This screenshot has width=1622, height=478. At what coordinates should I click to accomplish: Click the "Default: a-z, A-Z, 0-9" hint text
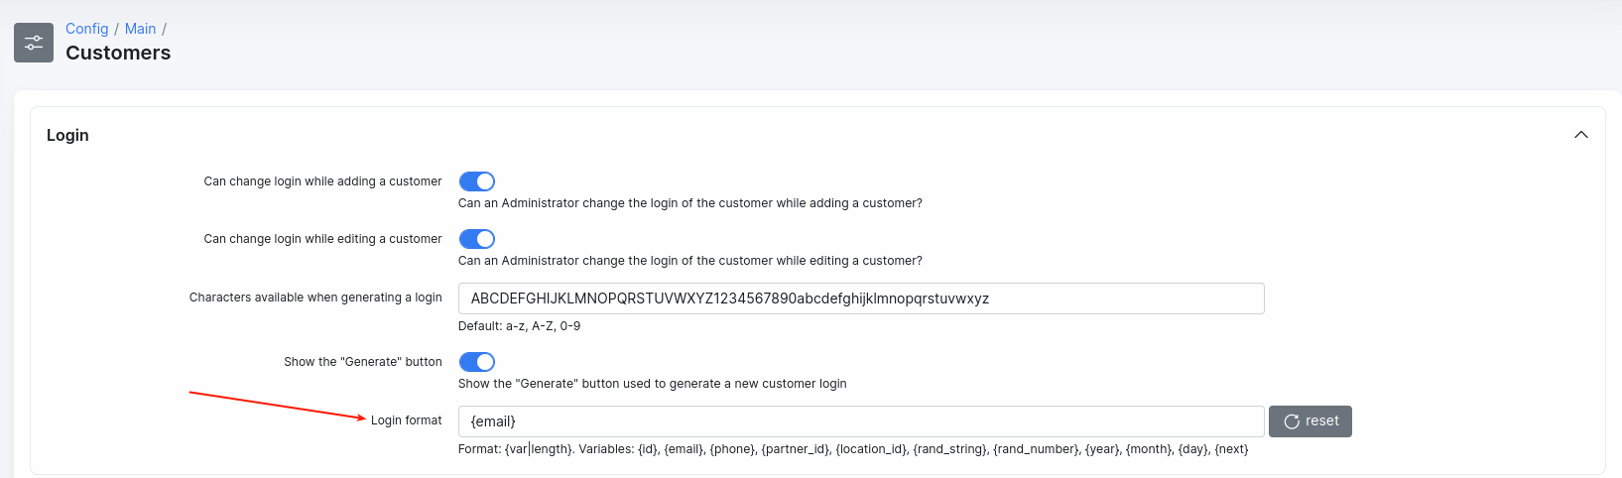click(x=519, y=326)
